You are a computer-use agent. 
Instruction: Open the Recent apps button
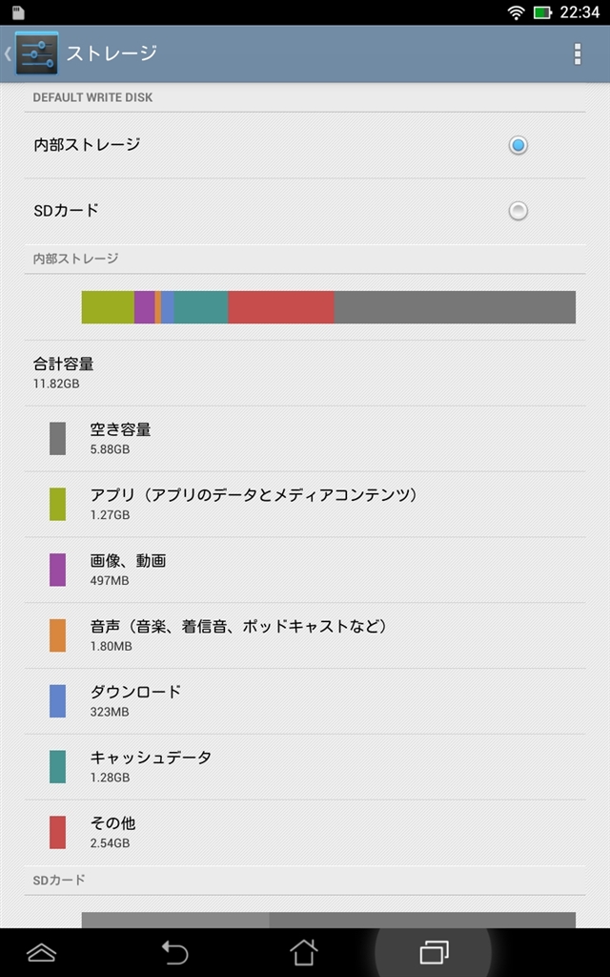434,951
